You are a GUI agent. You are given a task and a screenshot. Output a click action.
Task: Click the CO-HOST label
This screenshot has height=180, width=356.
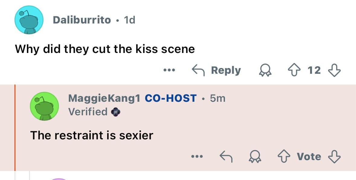point(171,98)
